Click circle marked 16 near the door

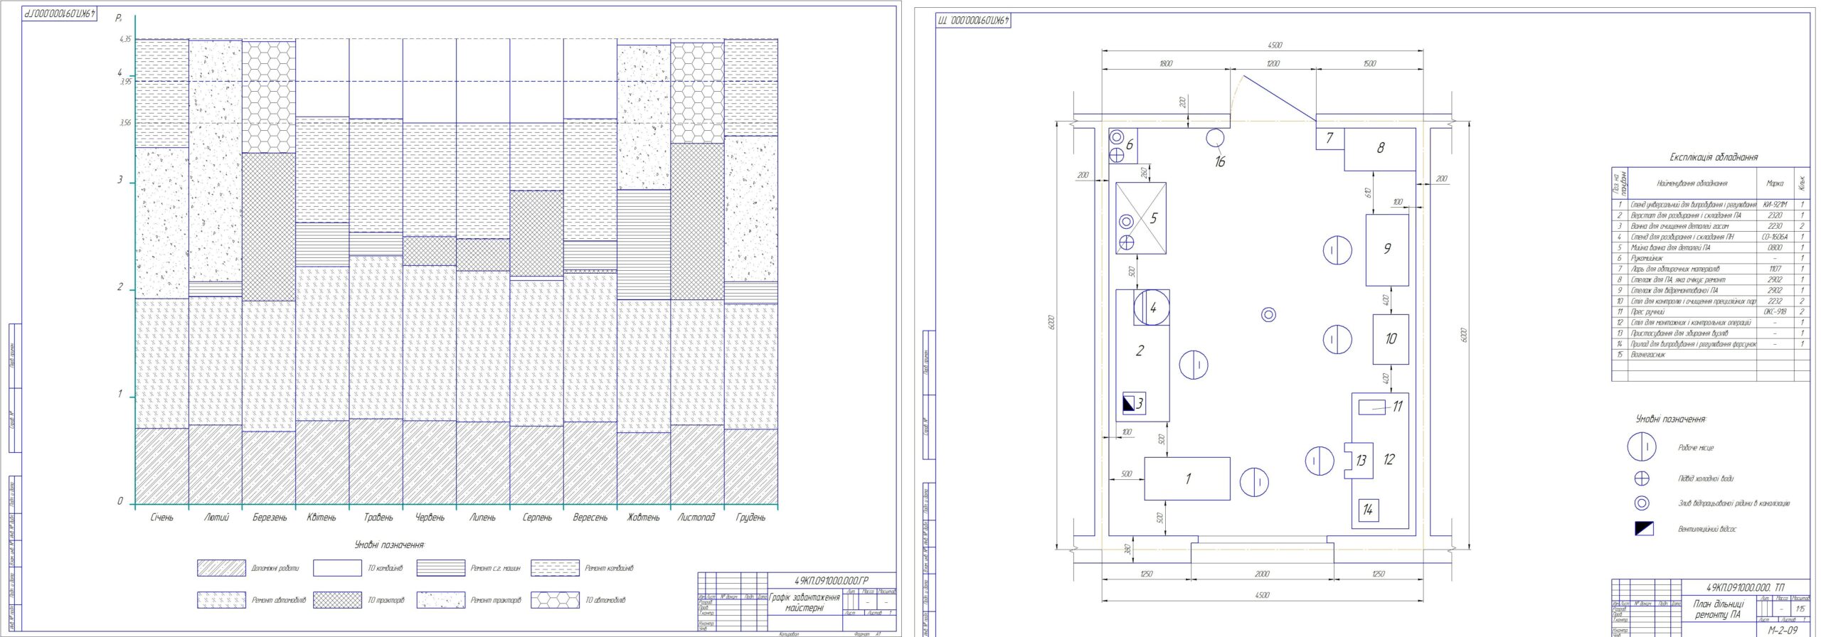coord(1215,137)
